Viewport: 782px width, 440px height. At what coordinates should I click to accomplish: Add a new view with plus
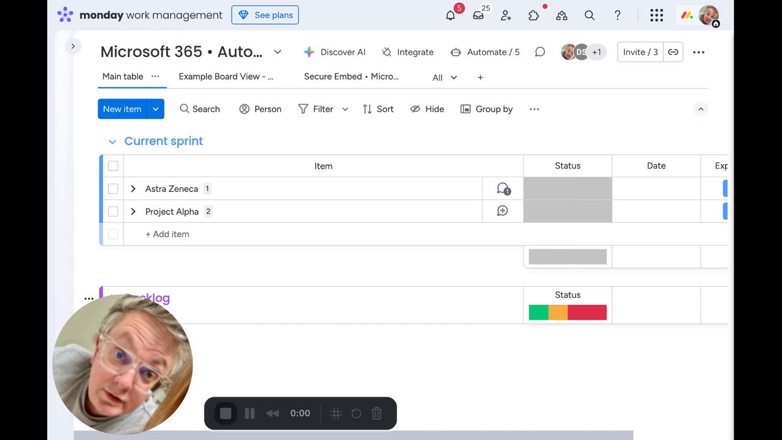[x=480, y=77]
